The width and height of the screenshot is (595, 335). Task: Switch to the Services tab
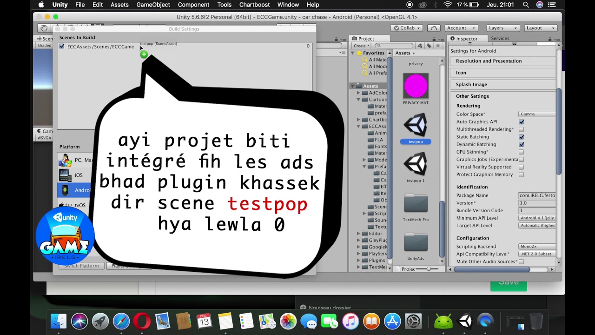tap(500, 39)
